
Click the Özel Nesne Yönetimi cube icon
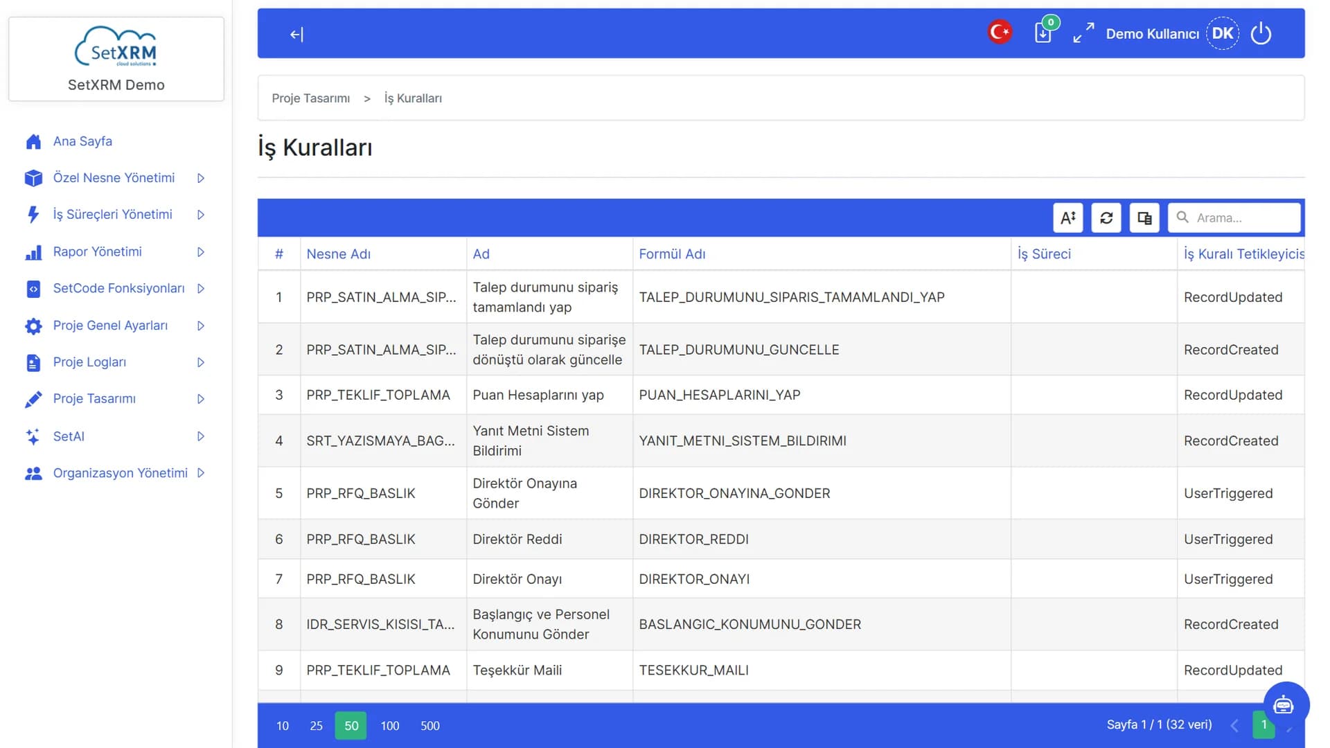[33, 178]
